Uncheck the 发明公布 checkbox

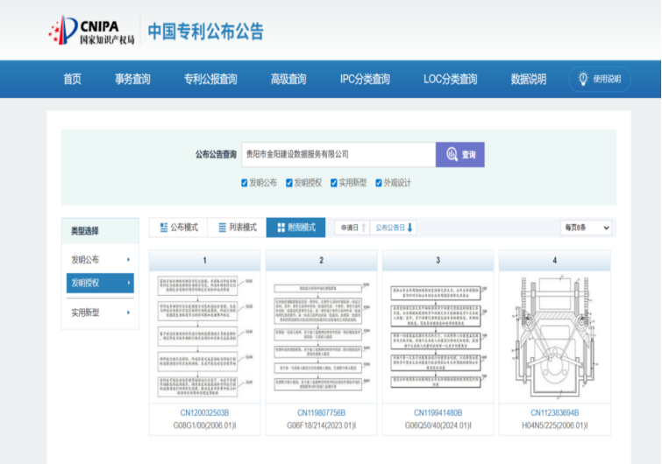pyautogui.click(x=245, y=183)
